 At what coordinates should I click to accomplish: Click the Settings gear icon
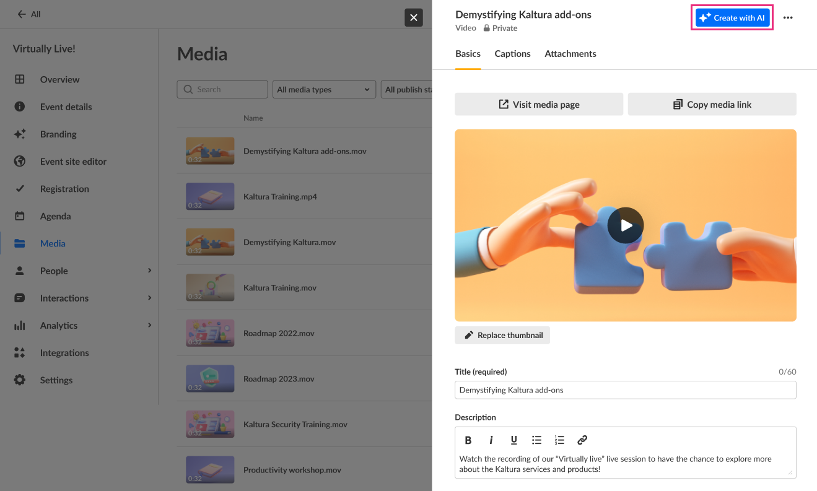pos(20,380)
